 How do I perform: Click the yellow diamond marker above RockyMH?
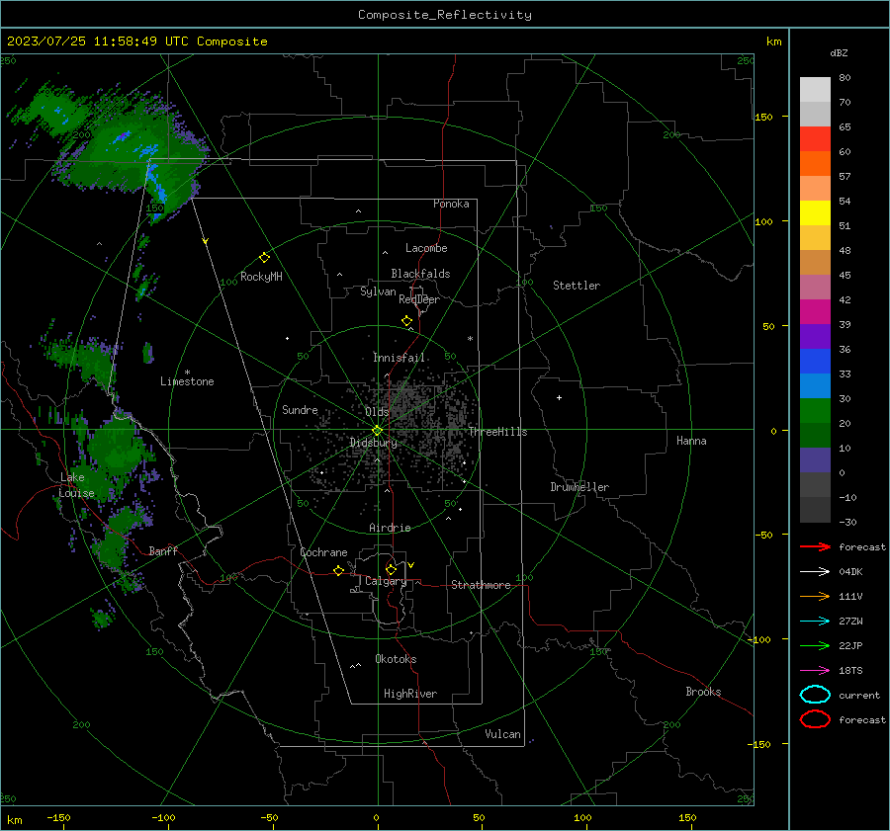click(264, 258)
